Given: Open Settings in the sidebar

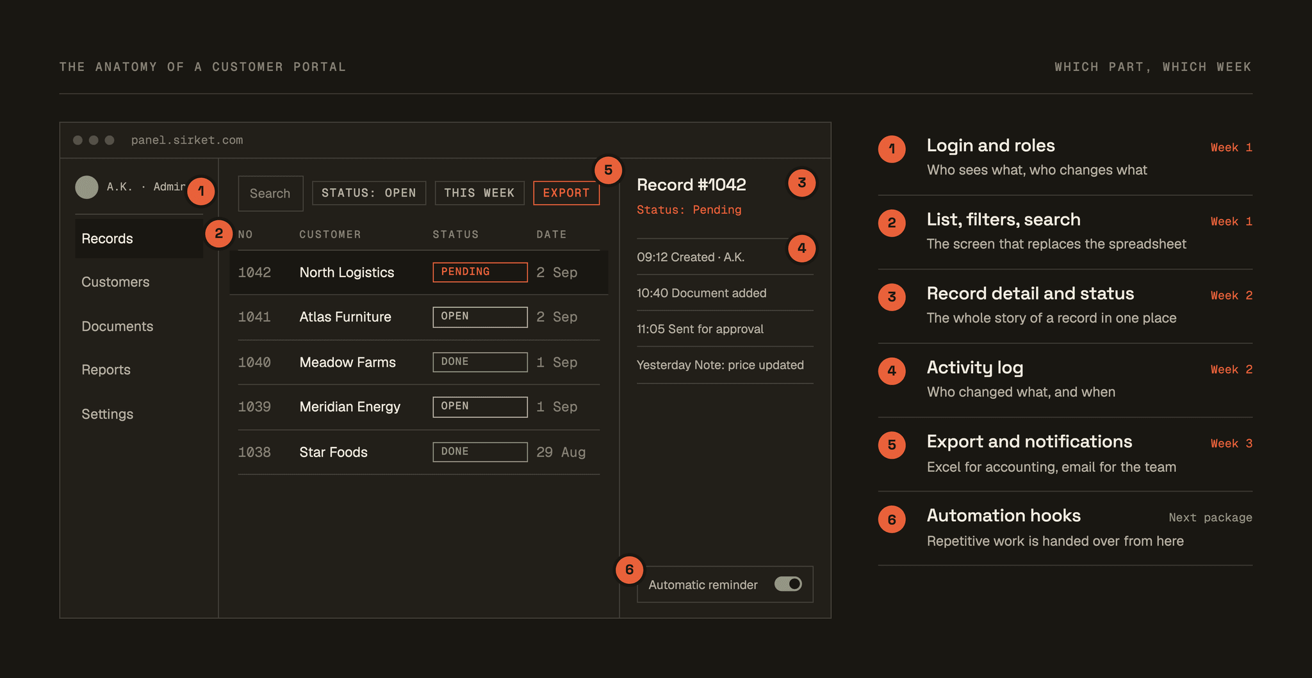Looking at the screenshot, I should pyautogui.click(x=108, y=414).
